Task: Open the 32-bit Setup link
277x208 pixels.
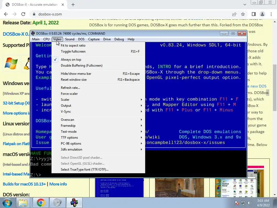Action: 16,103
